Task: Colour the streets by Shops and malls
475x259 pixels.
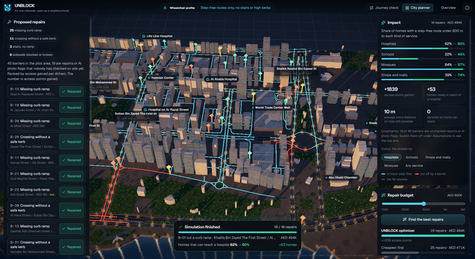Action: pyautogui.click(x=437, y=157)
